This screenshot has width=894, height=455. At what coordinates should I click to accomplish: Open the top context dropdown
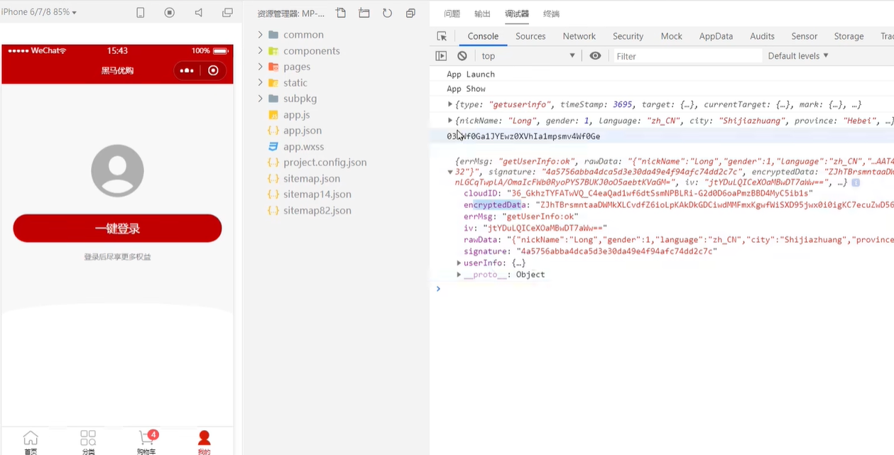click(528, 56)
